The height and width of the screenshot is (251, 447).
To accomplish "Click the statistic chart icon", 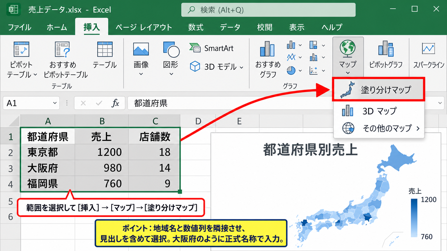I will [313, 57].
